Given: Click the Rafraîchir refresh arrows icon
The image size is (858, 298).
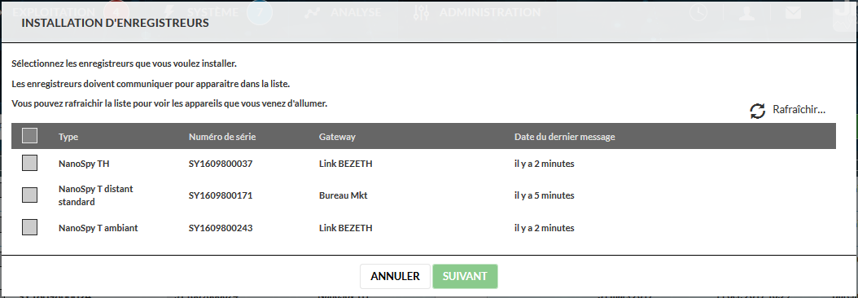Looking at the screenshot, I should tap(757, 112).
